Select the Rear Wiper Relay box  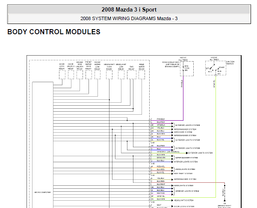pyautogui.click(x=142, y=74)
